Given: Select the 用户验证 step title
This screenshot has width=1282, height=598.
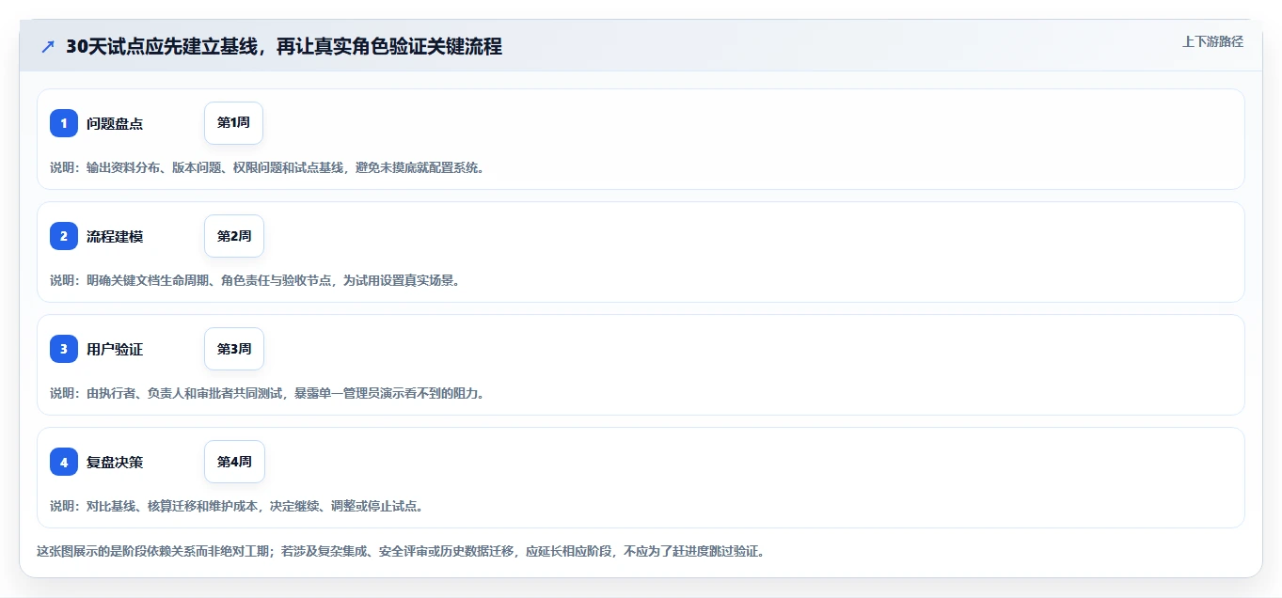Looking at the screenshot, I should pyautogui.click(x=115, y=349).
